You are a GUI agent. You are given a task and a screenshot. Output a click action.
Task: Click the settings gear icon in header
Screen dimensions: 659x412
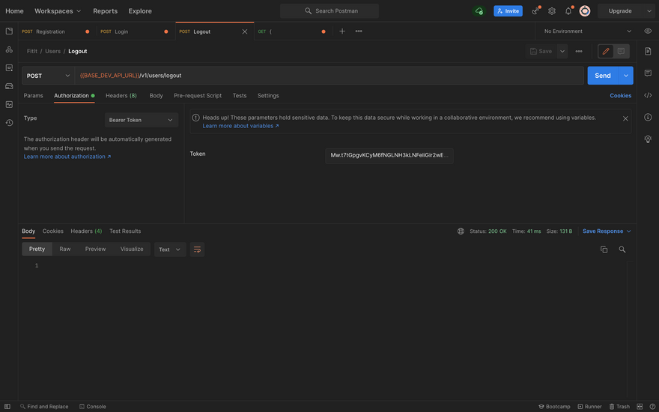(552, 11)
